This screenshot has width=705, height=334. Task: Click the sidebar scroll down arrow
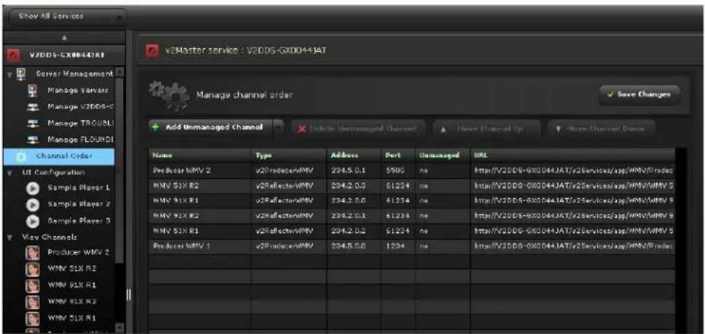click(119, 326)
